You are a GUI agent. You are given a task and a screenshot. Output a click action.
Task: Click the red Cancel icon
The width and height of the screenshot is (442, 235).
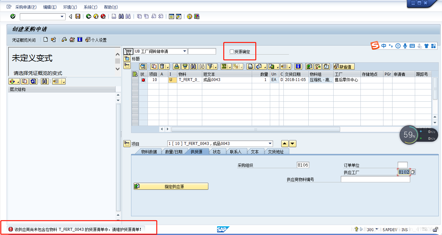point(103,16)
